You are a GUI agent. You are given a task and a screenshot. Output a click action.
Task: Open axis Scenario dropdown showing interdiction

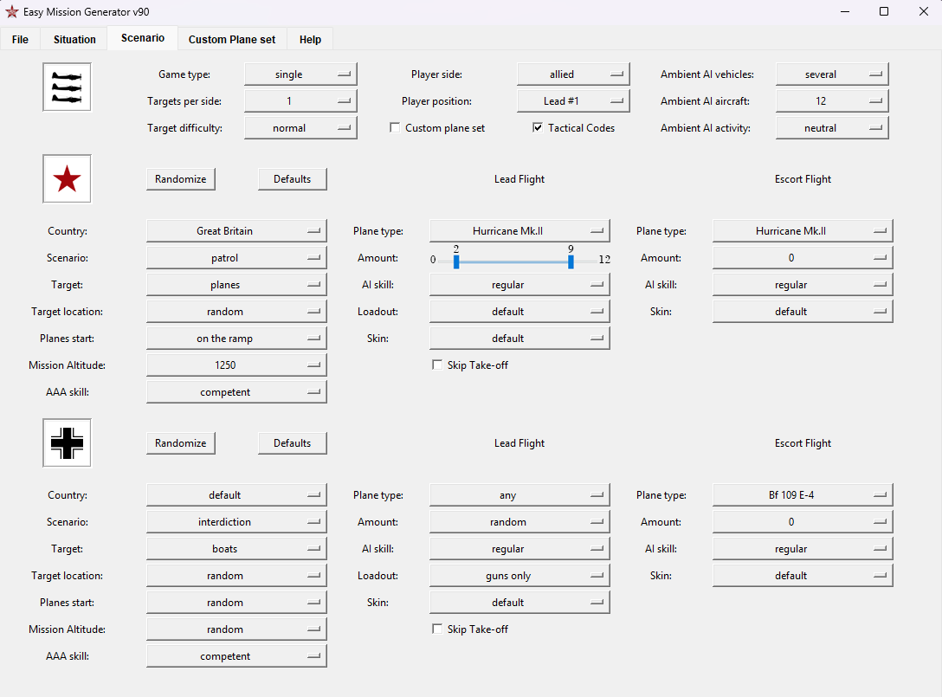(236, 521)
